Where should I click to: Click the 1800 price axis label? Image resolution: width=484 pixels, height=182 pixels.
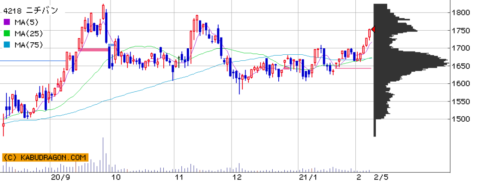(461, 12)
